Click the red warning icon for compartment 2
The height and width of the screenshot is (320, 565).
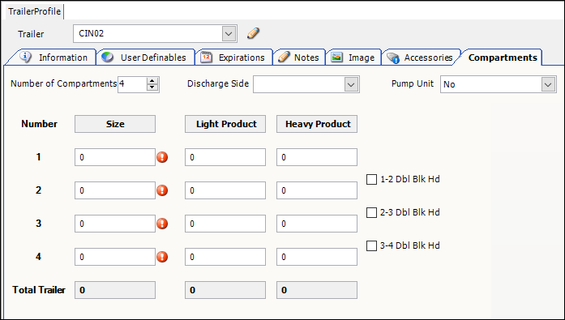(x=162, y=190)
